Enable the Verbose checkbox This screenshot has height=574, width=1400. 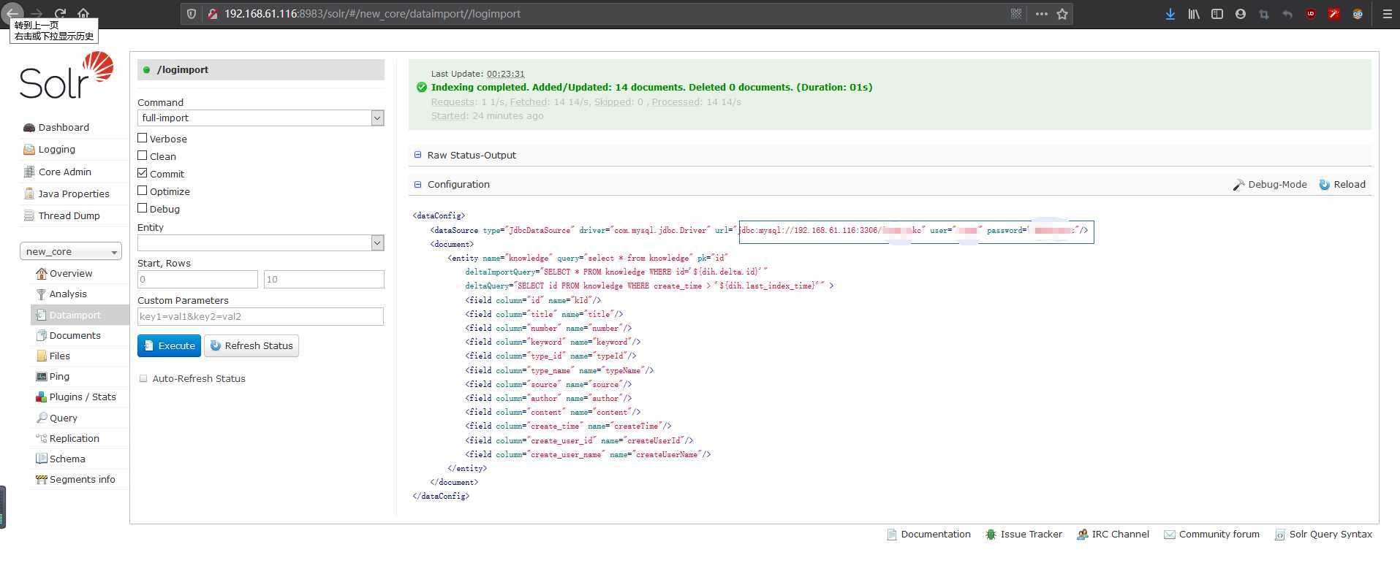pyautogui.click(x=143, y=138)
